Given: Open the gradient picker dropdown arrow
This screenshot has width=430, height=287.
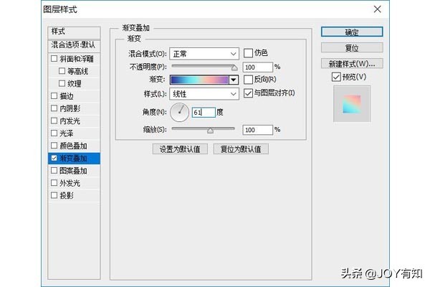Looking at the screenshot, I should coord(233,80).
